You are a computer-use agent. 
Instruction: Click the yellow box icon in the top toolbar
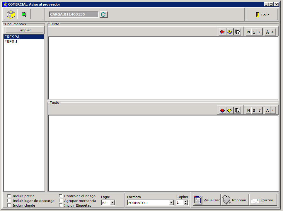tap(11, 14)
